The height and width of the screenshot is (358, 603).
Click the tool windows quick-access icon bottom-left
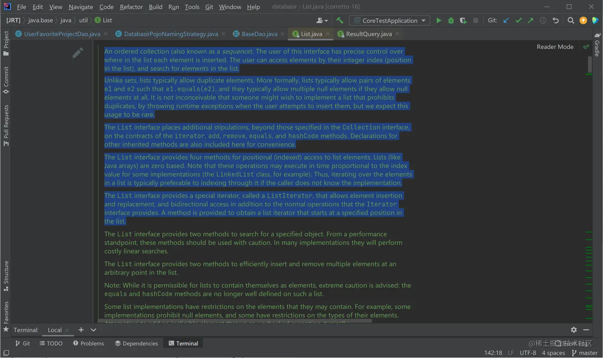pos(6,353)
